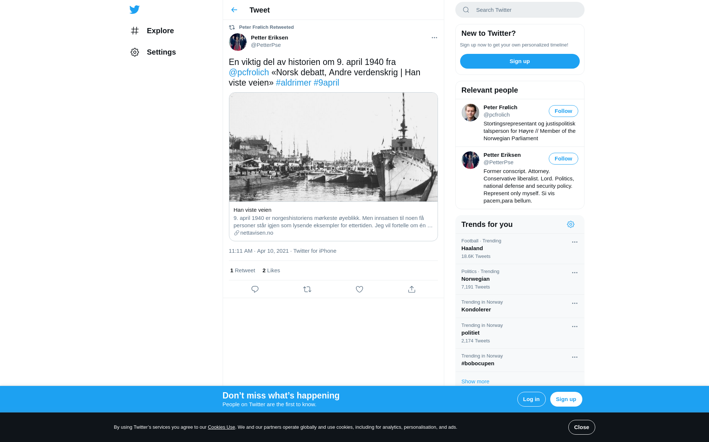
Task: Open more options for #bobocupen trend
Action: [575, 357]
